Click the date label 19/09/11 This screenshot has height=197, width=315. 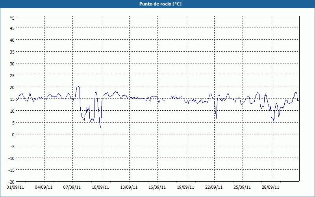(185, 187)
